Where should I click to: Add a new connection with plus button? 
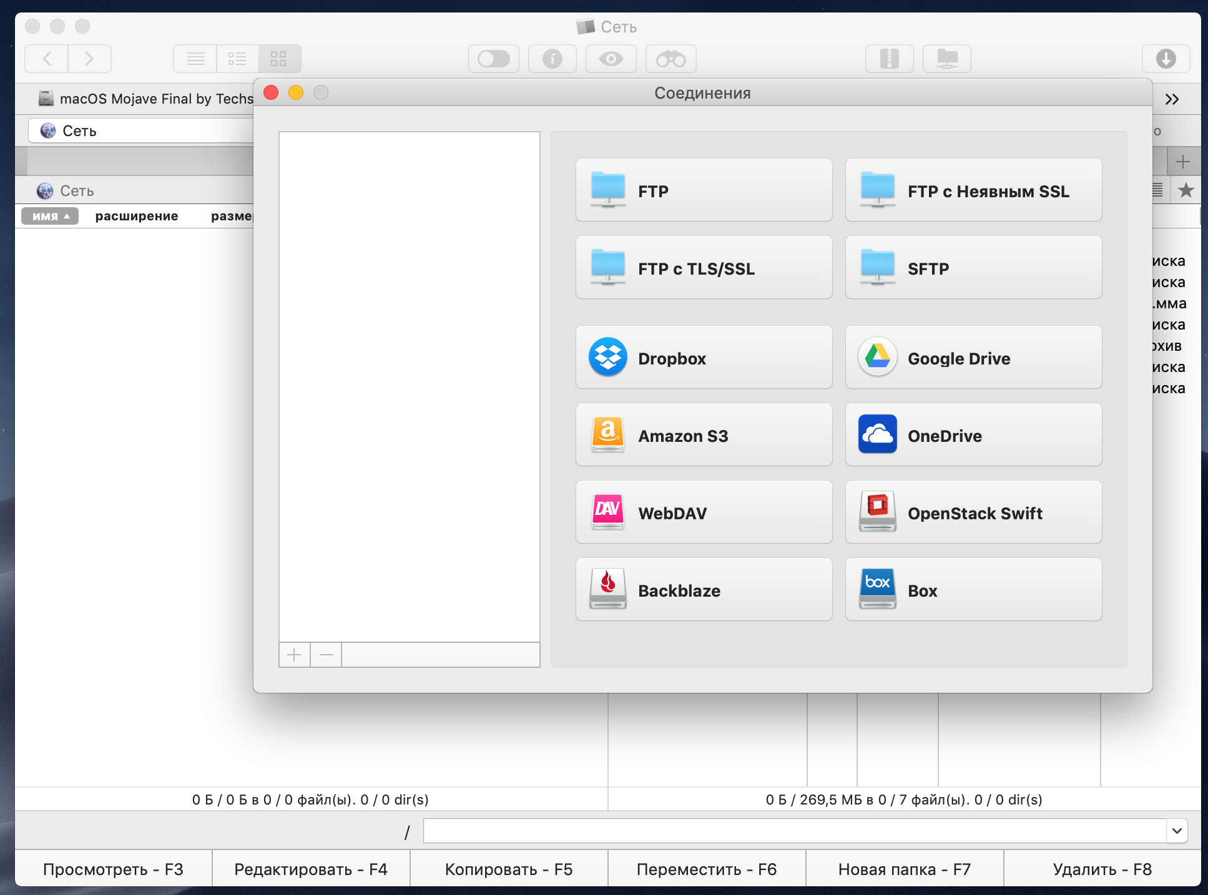pyautogui.click(x=294, y=655)
